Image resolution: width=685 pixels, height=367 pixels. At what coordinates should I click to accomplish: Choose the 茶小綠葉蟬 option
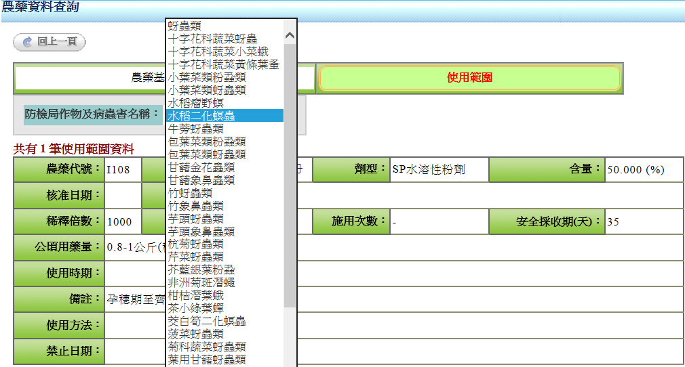click(195, 308)
